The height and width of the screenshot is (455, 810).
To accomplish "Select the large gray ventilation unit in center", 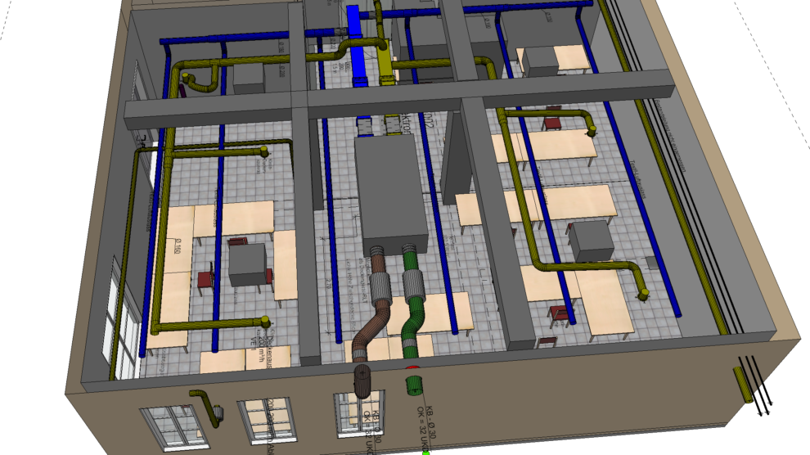I will click(391, 192).
